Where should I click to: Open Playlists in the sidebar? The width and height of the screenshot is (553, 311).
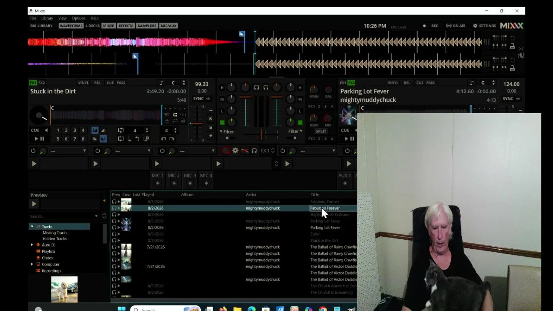click(48, 251)
